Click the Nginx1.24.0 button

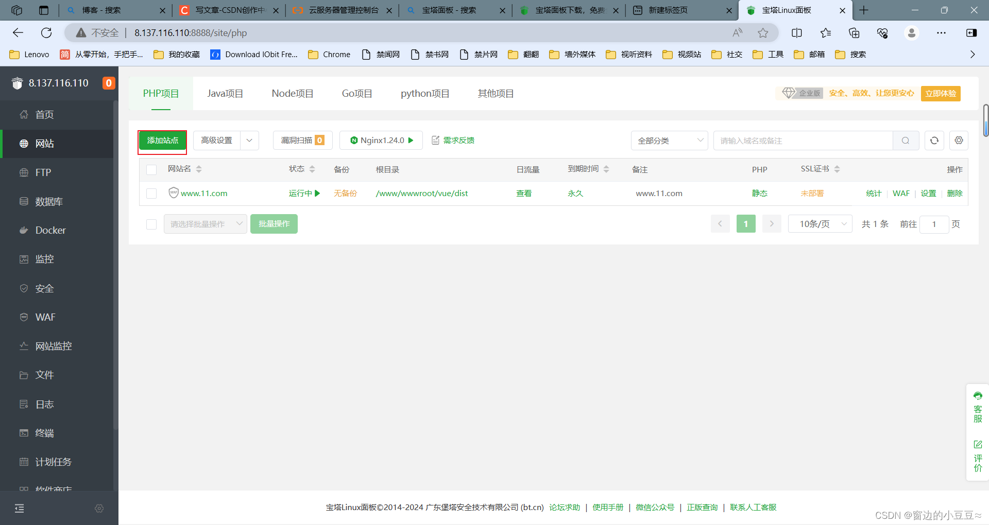(x=381, y=141)
